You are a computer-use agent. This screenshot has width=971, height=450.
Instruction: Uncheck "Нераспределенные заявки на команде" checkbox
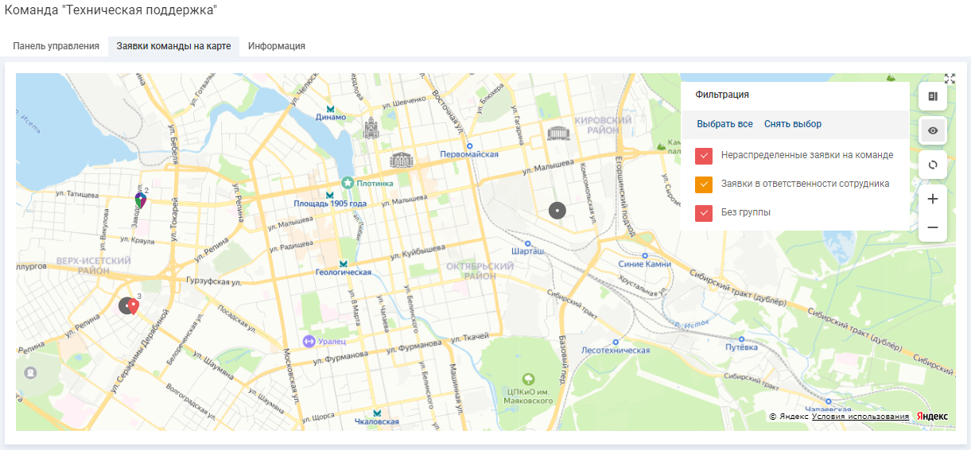click(x=704, y=156)
